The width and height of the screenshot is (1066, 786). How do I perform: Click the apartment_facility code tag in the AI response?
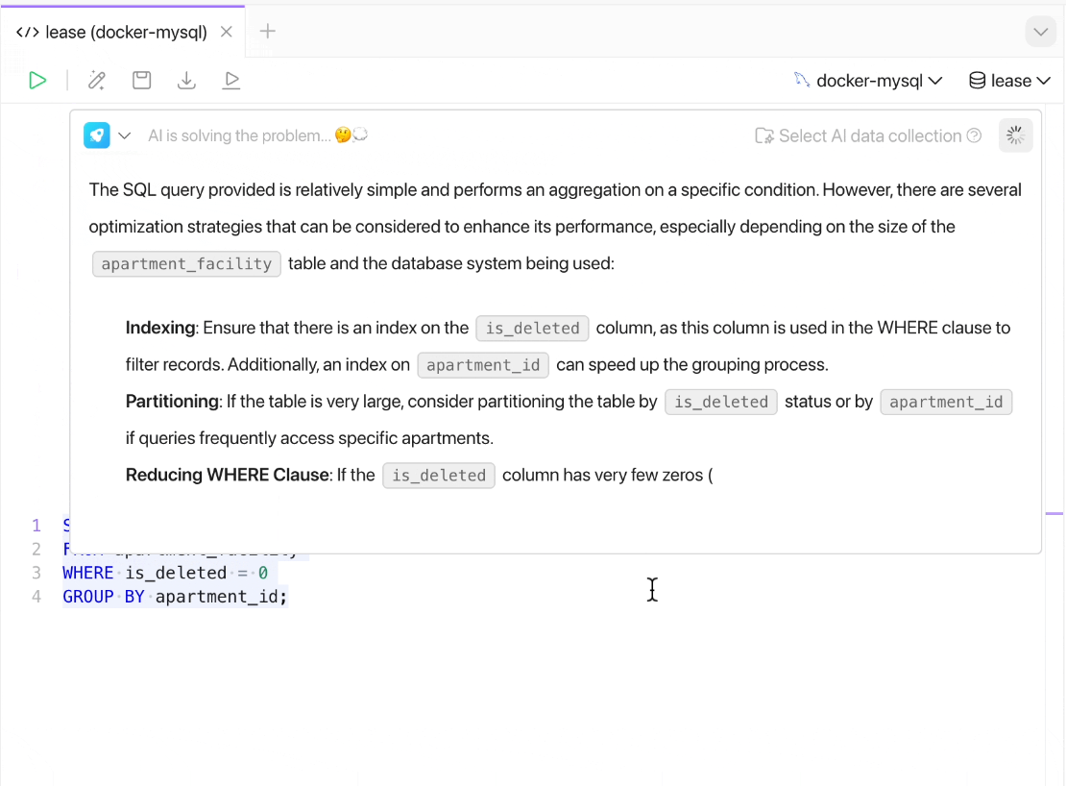[186, 264]
